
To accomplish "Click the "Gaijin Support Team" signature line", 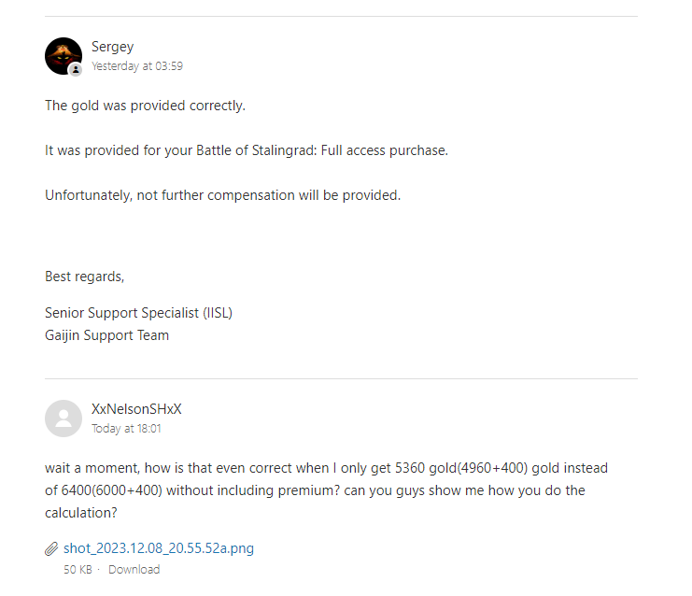I will click(106, 334).
